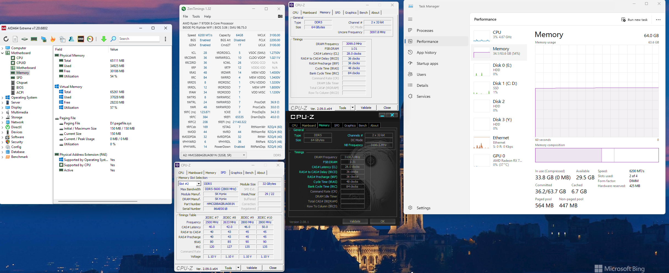Click Validate in the top CPU-Z Memory window
The height and width of the screenshot is (273, 669).
pyautogui.click(x=366, y=108)
